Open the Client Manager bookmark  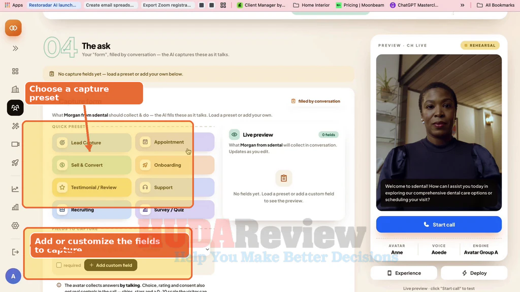coord(261,5)
